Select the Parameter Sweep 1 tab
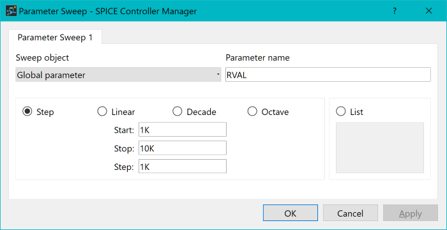This screenshot has width=447, height=230. click(55, 38)
